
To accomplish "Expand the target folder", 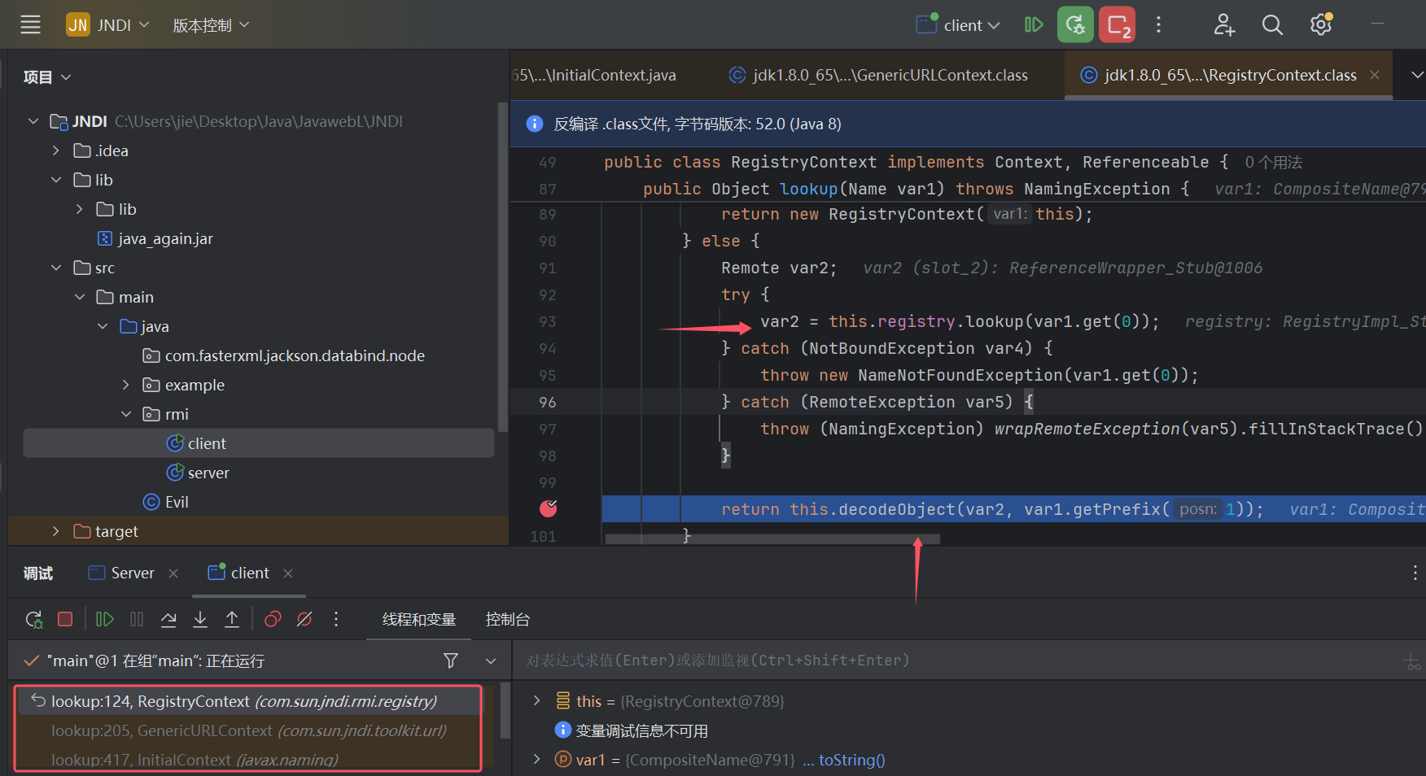I will coord(56,531).
